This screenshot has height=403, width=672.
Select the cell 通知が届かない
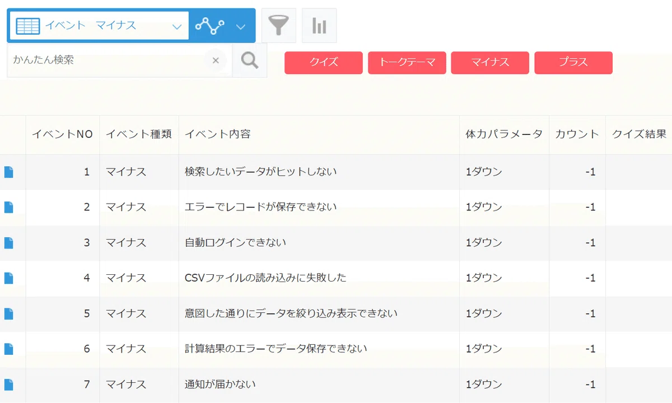tap(319, 385)
